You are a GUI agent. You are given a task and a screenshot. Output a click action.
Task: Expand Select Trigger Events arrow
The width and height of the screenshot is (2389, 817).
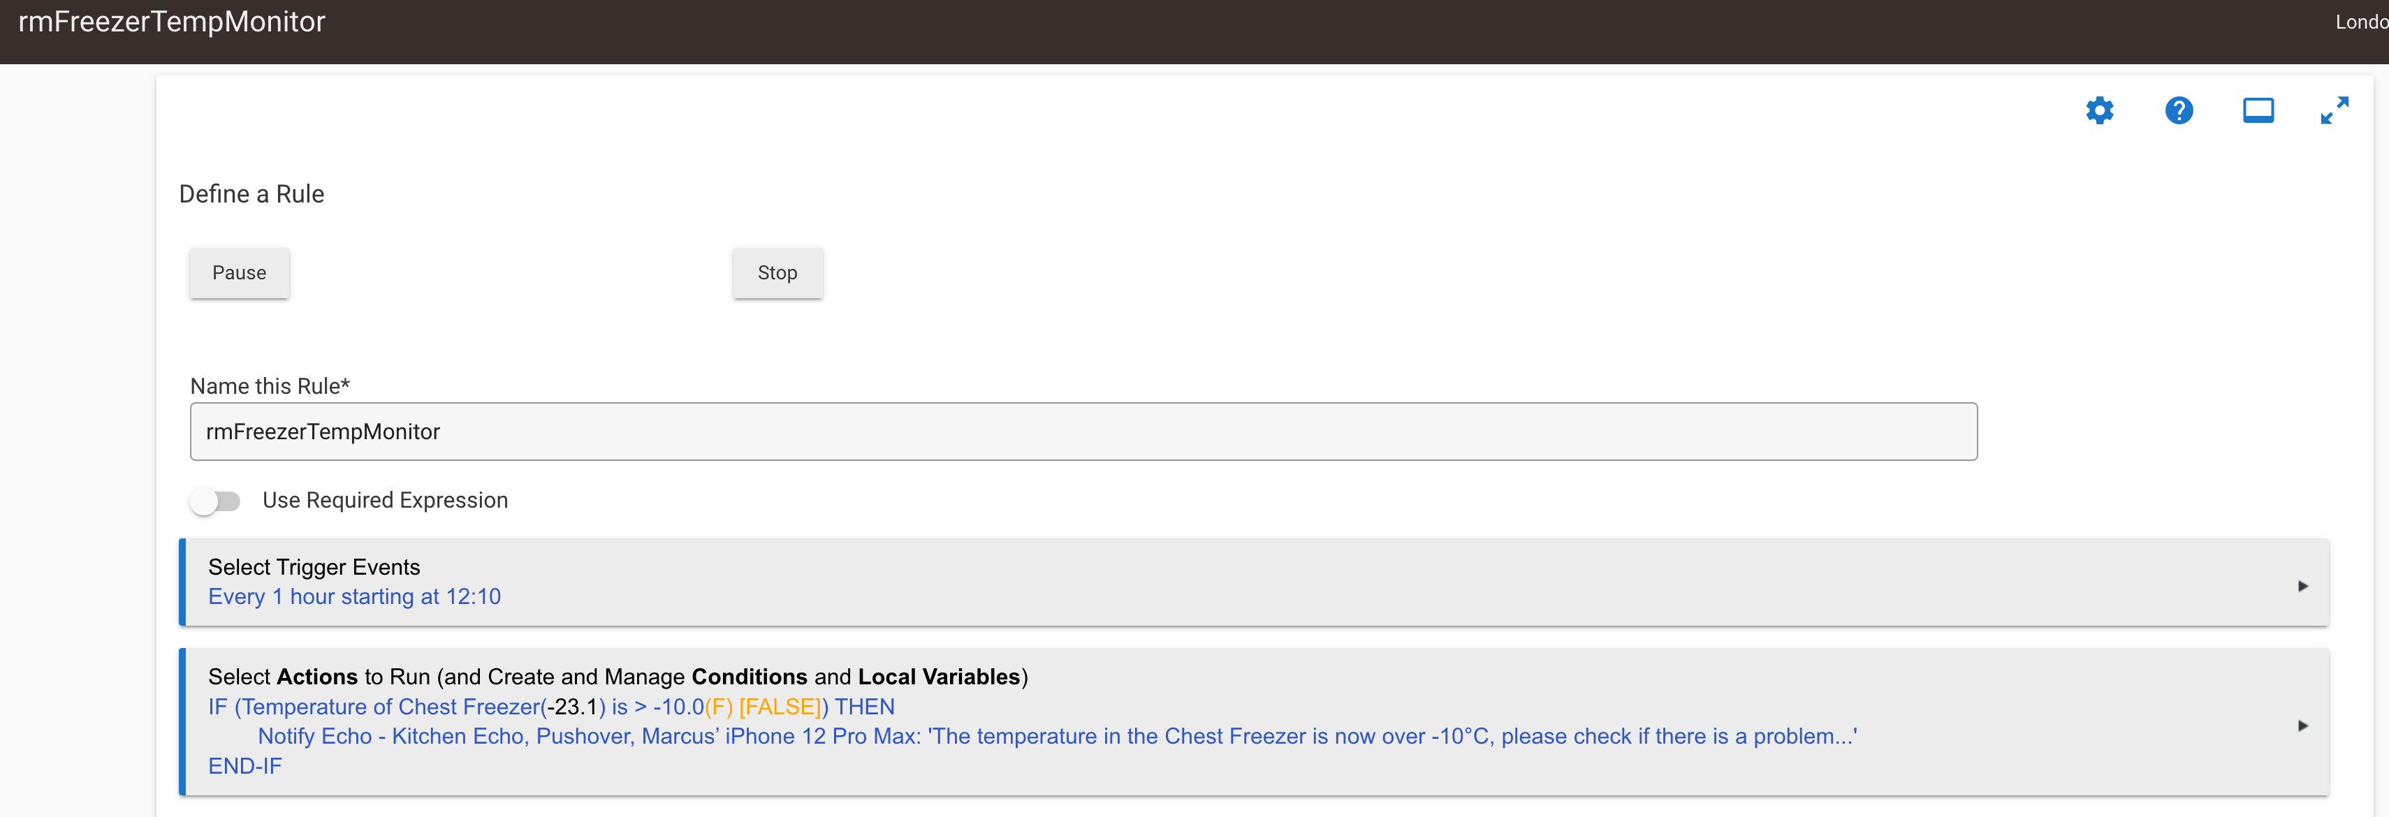(x=2303, y=586)
